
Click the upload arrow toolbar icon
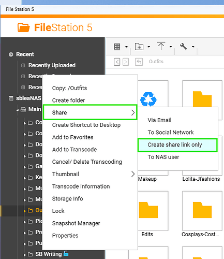(x=161, y=46)
